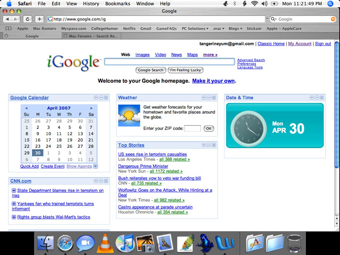
Task: Expand State Department terrorism story
Action: point(14,190)
